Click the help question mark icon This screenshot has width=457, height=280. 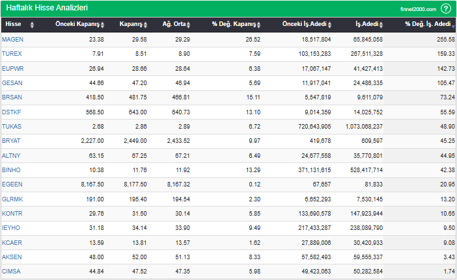[x=446, y=8]
